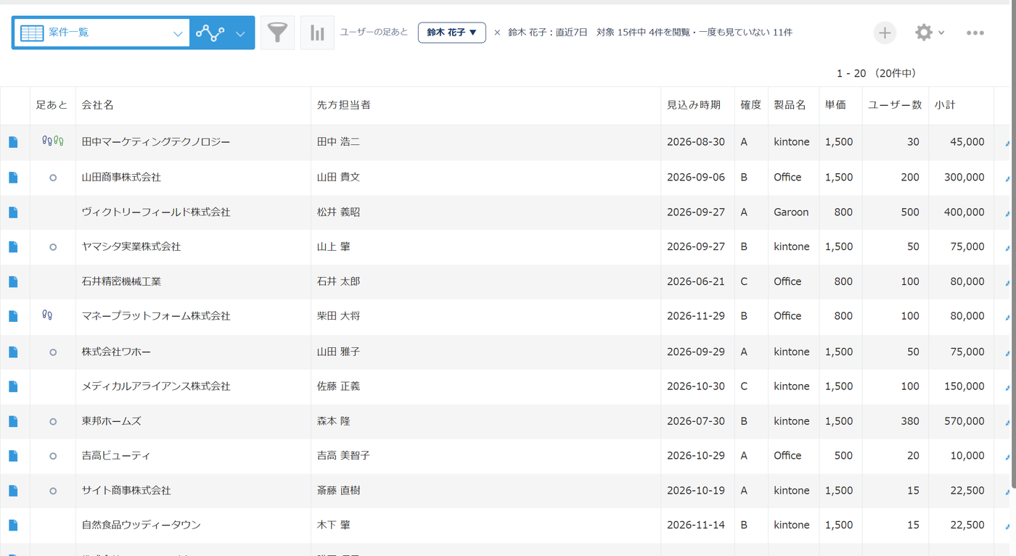Click footprint icon in マネープラットフォーム row
The height and width of the screenshot is (556, 1016).
tap(47, 315)
